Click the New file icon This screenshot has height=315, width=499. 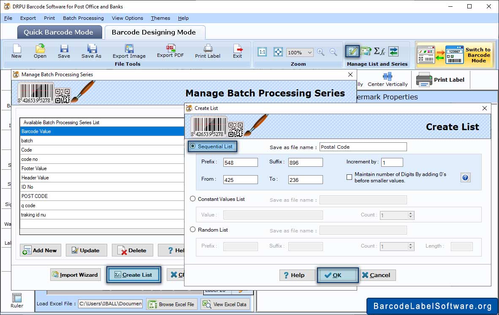pyautogui.click(x=16, y=51)
